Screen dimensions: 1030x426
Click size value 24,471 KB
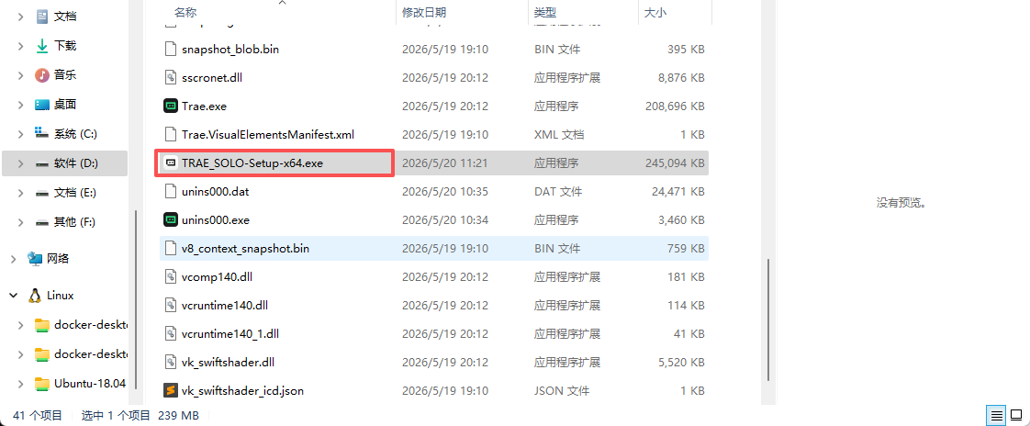pyautogui.click(x=677, y=191)
